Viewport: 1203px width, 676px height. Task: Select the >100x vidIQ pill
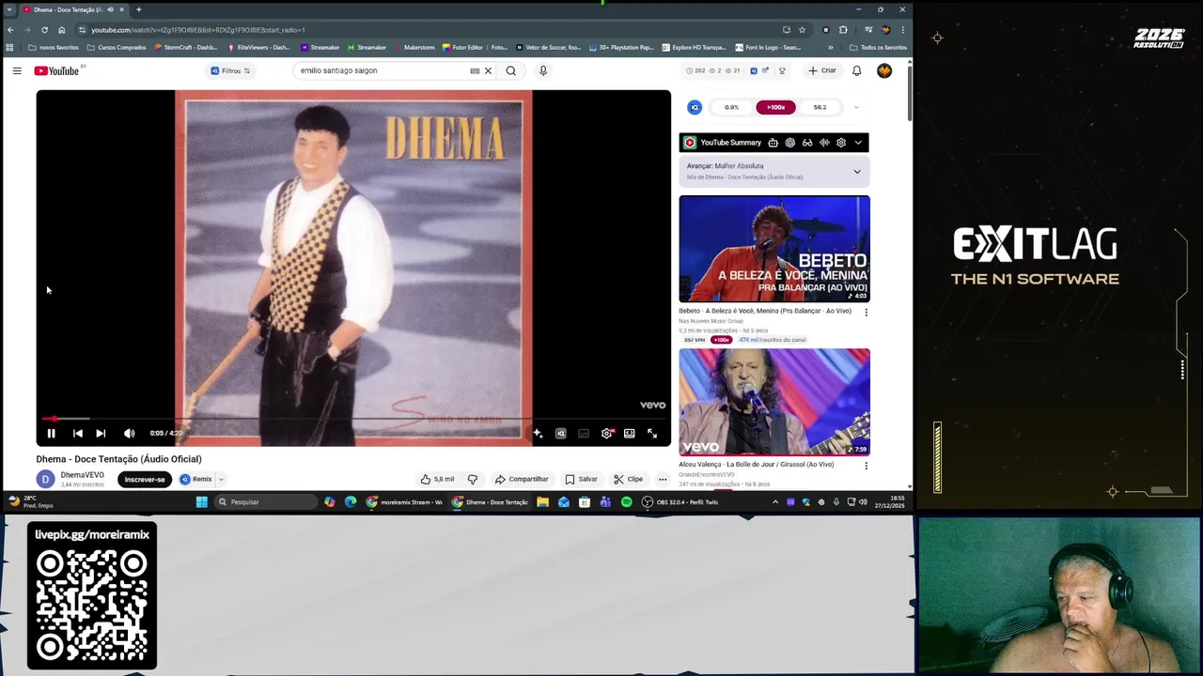pyautogui.click(x=775, y=107)
